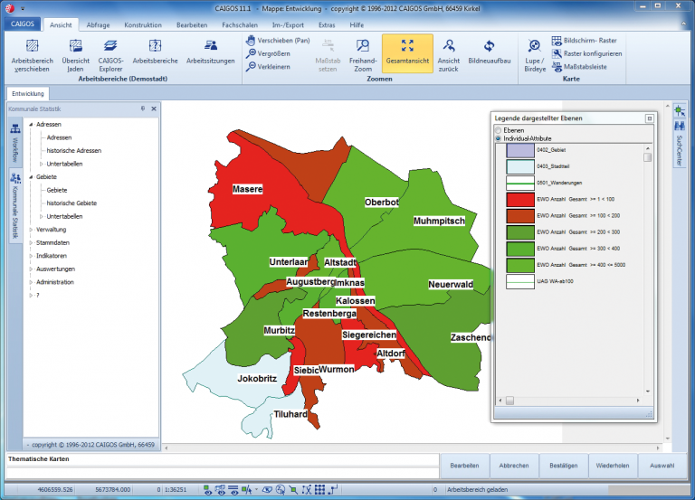This screenshot has height=500, width=695.
Task: Open the CAIGOS-Explorer
Action: click(110, 46)
